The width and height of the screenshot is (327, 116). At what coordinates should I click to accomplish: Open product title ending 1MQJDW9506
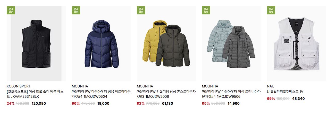pos(231,94)
